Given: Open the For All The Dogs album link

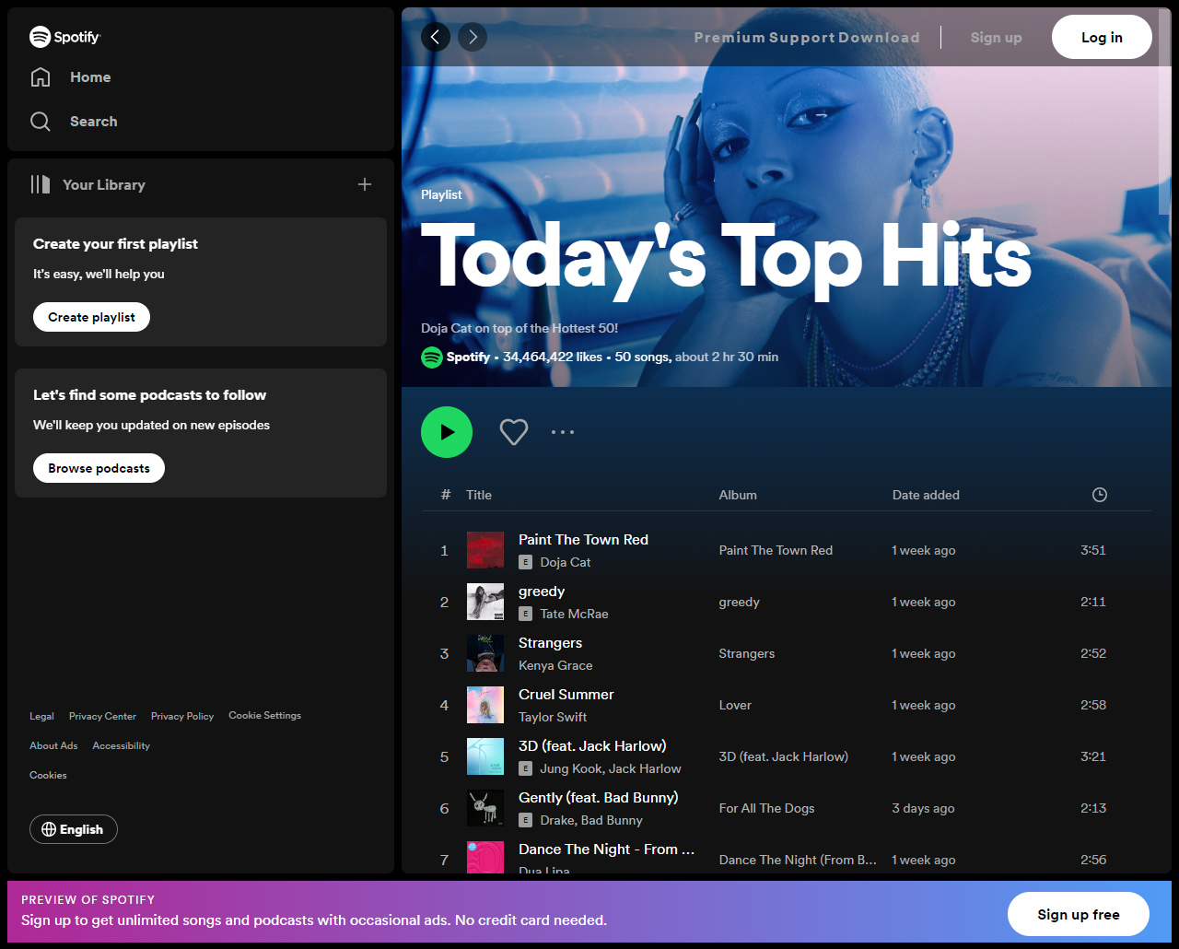Looking at the screenshot, I should 767,808.
